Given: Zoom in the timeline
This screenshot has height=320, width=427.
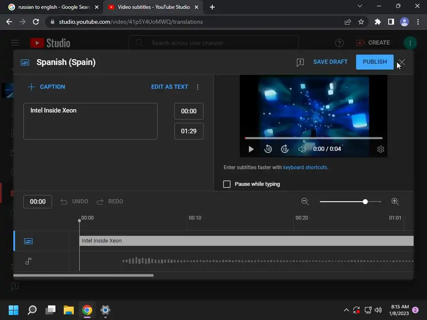Looking at the screenshot, I should coord(395,201).
